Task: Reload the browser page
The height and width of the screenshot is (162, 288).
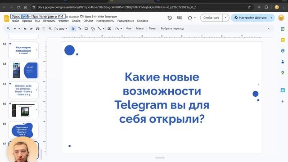Action: 18,7
